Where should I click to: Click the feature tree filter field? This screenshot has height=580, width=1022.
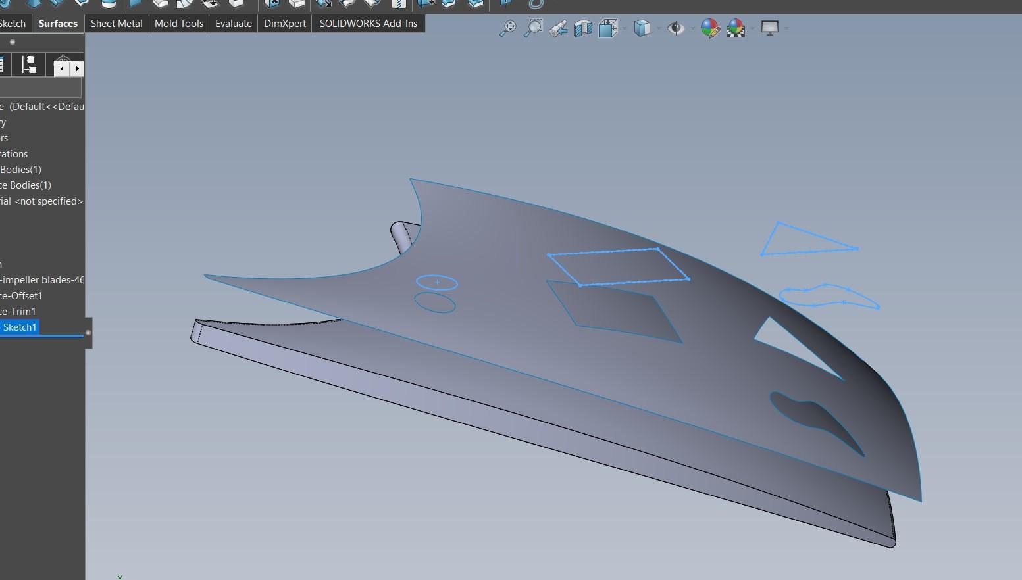click(x=41, y=87)
